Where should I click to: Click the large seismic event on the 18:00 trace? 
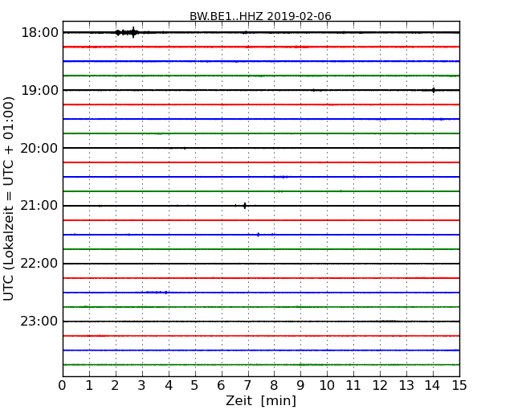click(x=128, y=32)
